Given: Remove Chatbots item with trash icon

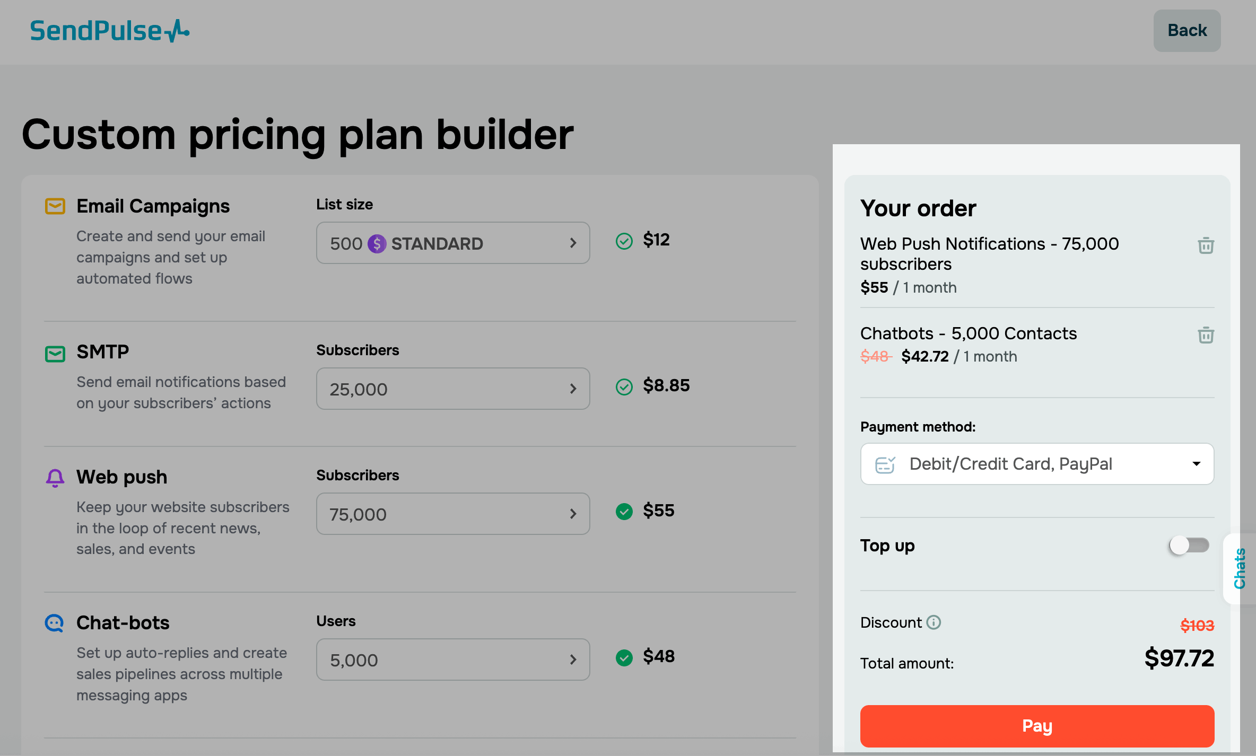Looking at the screenshot, I should (1206, 335).
